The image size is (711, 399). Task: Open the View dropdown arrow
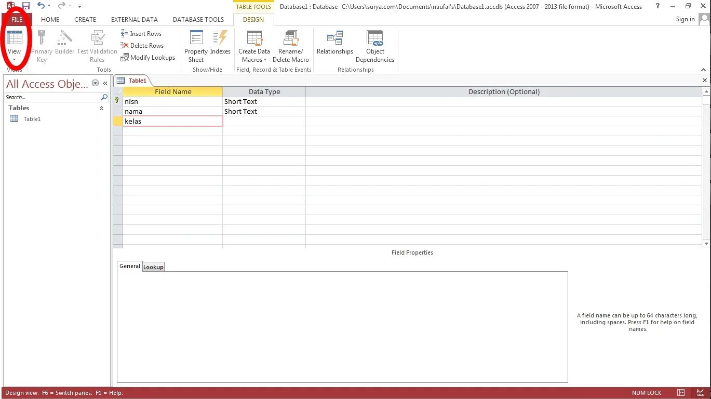point(15,60)
